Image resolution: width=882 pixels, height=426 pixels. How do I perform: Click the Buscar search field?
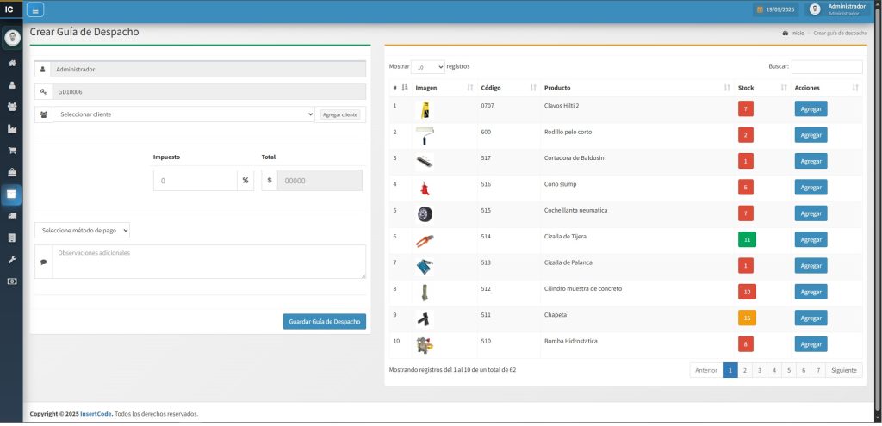[x=826, y=66]
